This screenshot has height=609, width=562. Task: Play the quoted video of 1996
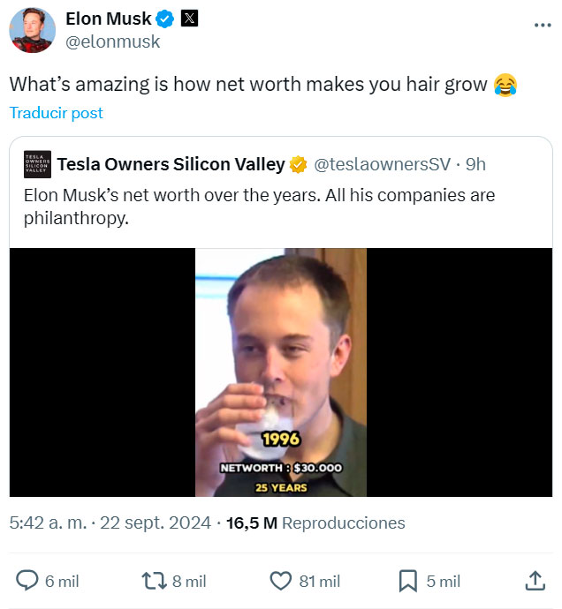281,372
